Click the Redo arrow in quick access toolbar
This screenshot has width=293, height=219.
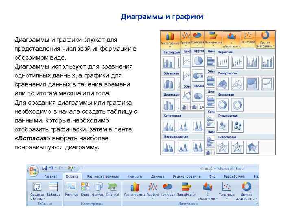pyautogui.click(x=61, y=168)
